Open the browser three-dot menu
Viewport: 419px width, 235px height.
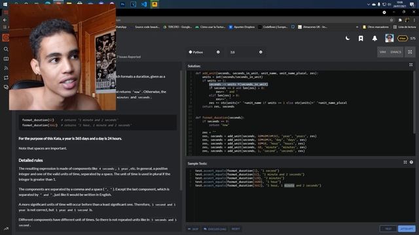point(414,20)
